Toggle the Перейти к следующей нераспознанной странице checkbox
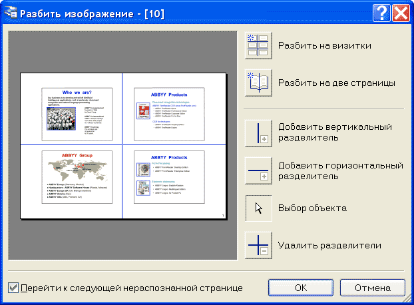The height and width of the screenshot is (305, 414). pyautogui.click(x=13, y=288)
